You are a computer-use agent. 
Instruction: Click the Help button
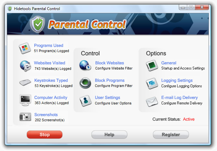pos(109,135)
